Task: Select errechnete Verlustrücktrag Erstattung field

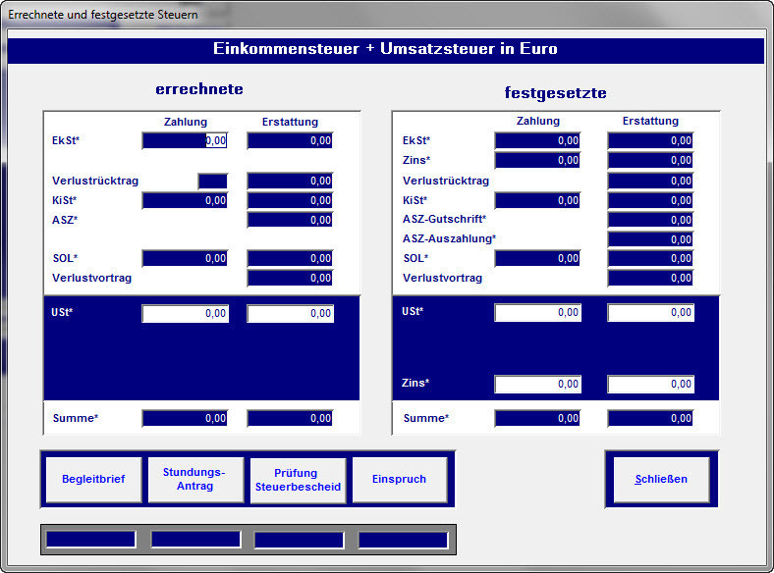Action: pyautogui.click(x=290, y=181)
